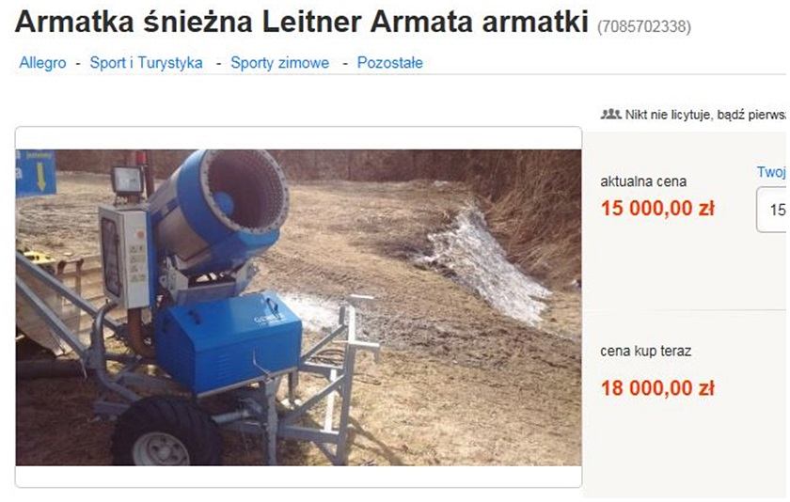Screen dimensions: 790x502
Task: Select the auction number 7085702338
Action: tap(644, 26)
